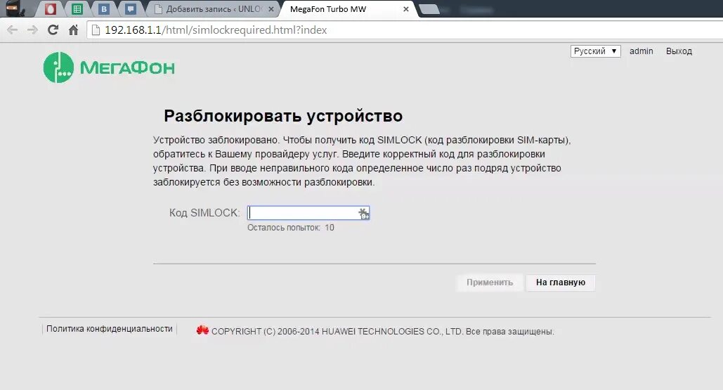The height and width of the screenshot is (390, 723).
Task: Click the Huawei copyright text
Action: (x=383, y=332)
